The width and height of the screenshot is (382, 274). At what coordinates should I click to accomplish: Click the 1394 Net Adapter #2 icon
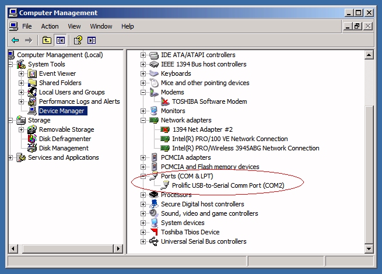[165, 129]
